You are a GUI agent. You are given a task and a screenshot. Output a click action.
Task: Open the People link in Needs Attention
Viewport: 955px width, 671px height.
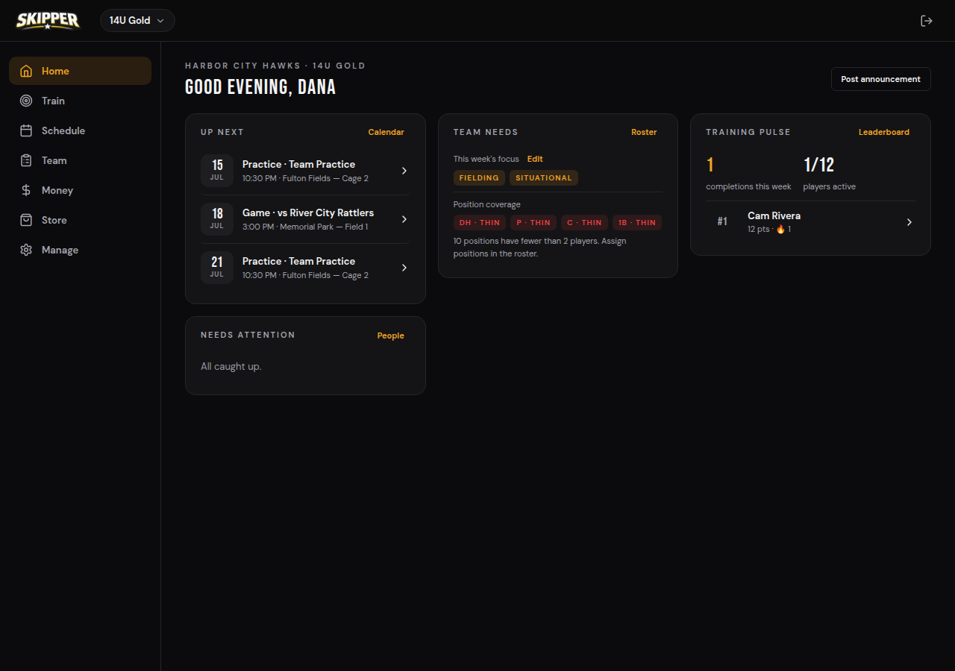point(390,335)
